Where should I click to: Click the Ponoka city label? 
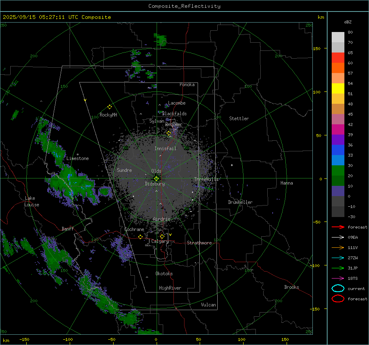[187, 85]
